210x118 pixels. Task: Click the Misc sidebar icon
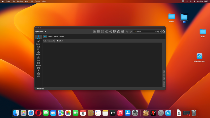[38, 58]
